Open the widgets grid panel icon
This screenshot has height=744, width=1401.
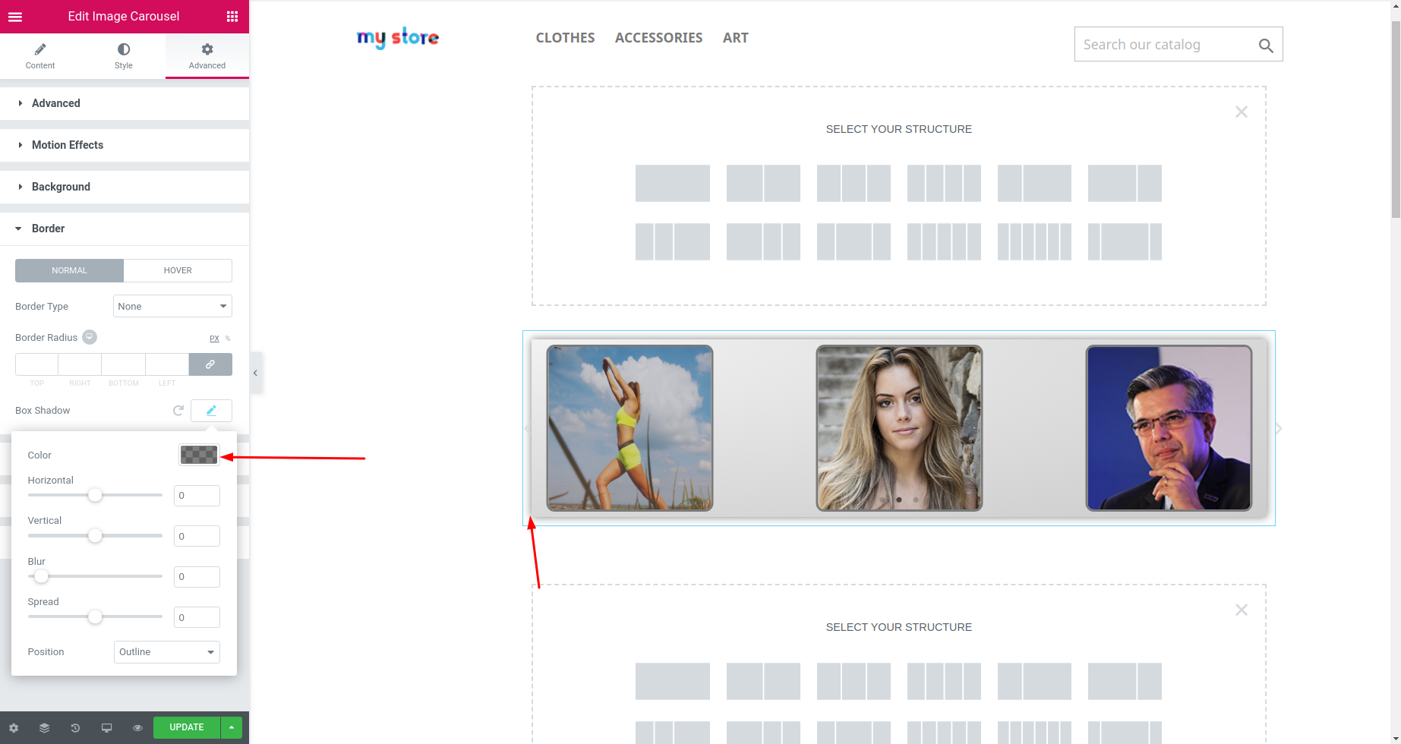point(232,17)
